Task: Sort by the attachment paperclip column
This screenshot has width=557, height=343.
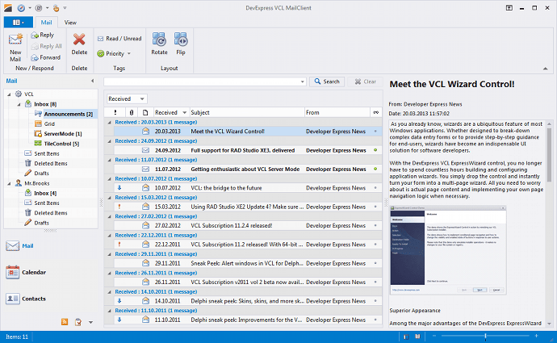Action: tap(132, 112)
